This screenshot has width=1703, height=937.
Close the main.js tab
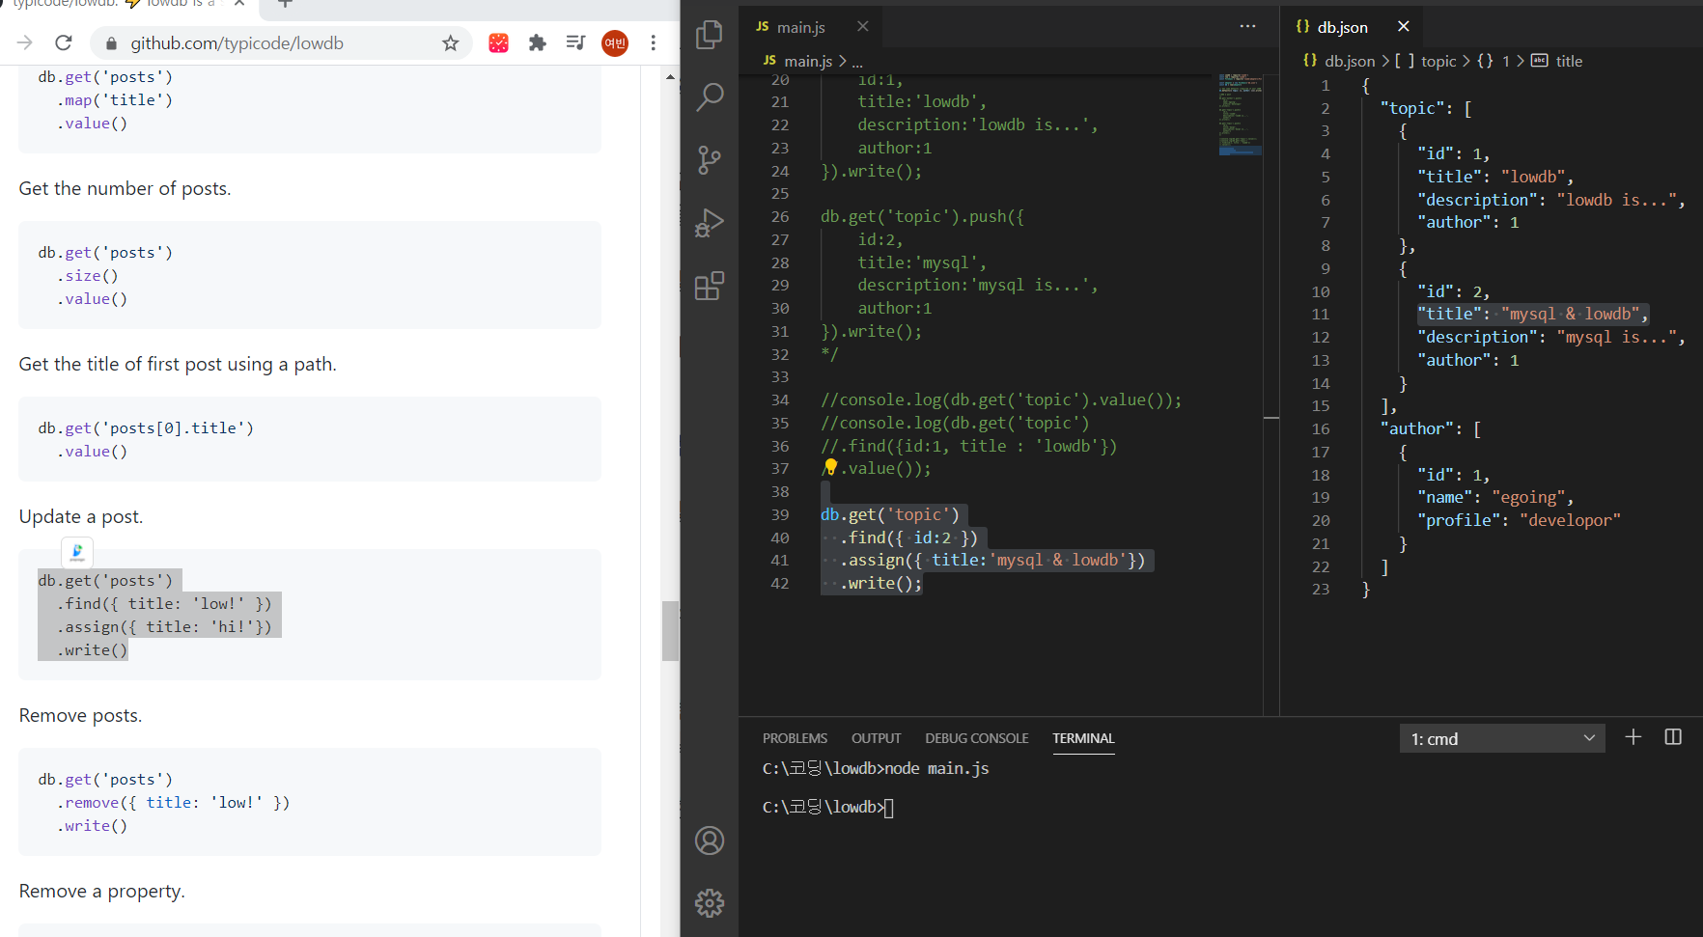(863, 26)
